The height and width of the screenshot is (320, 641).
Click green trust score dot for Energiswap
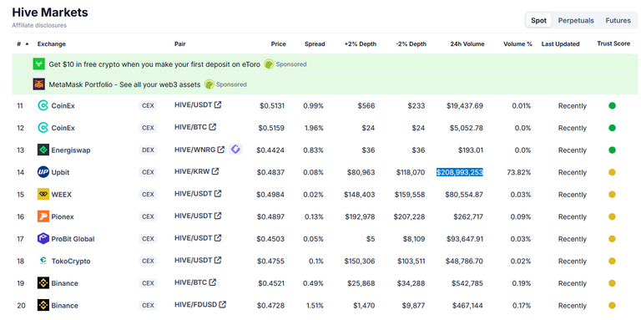coord(612,150)
